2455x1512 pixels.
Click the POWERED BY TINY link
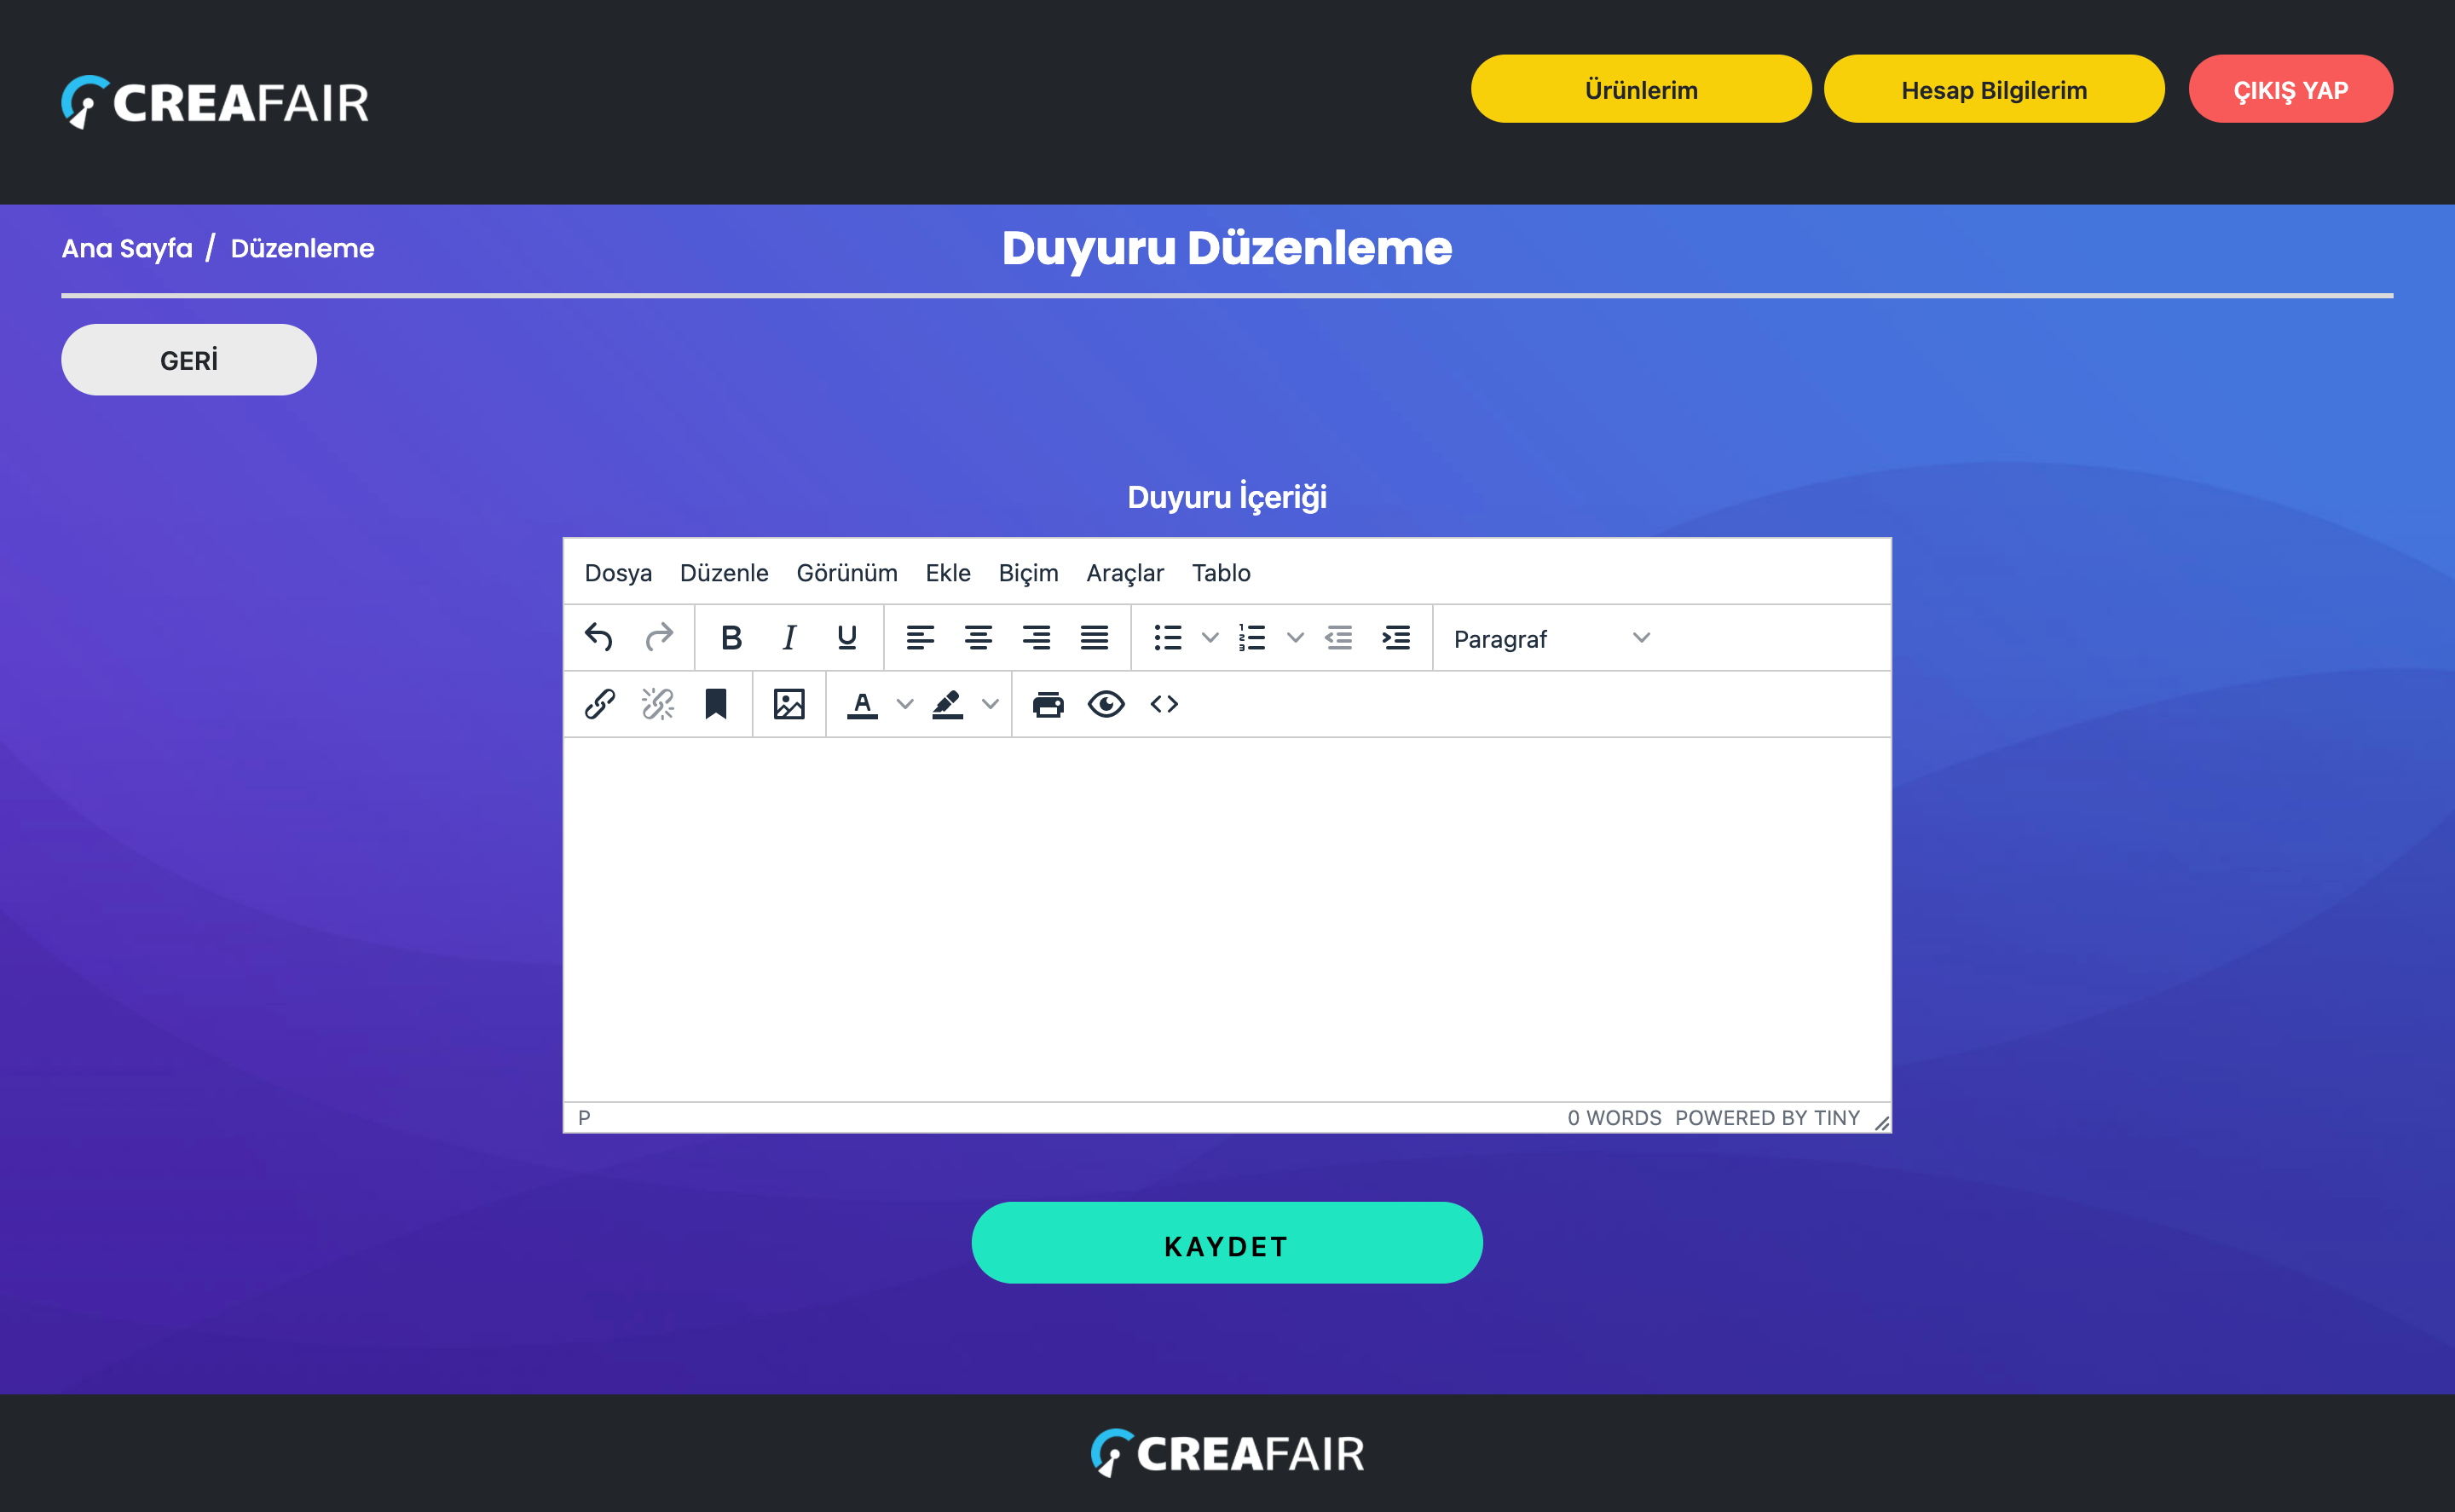coord(1767,1118)
